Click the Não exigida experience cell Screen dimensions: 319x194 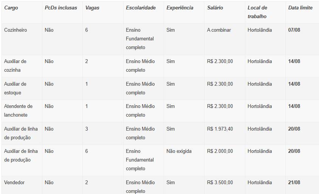point(179,151)
